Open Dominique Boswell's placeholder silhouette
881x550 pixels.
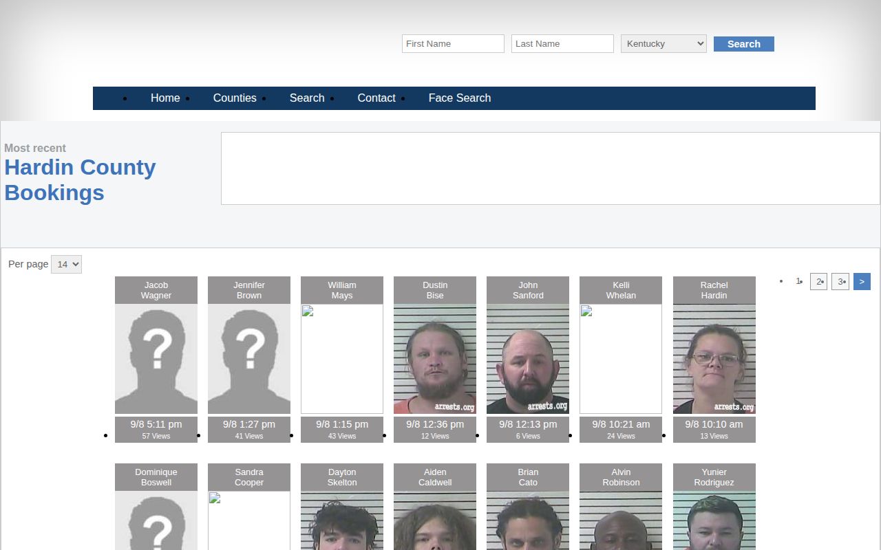[x=156, y=520]
